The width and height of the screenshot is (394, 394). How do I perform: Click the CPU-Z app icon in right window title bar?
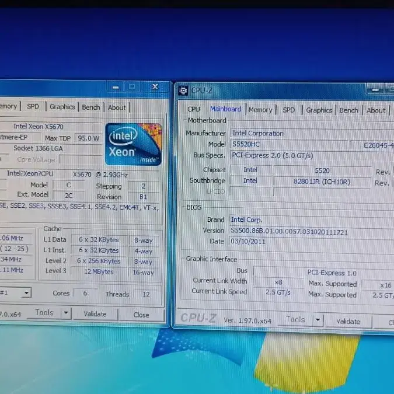tap(183, 90)
